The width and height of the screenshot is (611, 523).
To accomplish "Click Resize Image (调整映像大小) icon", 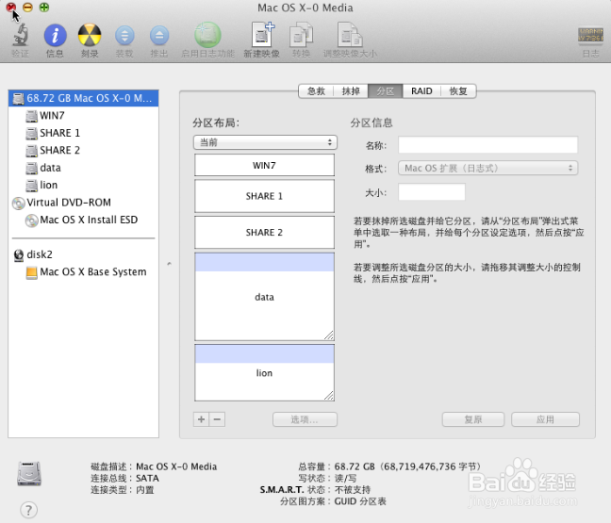I will (x=350, y=35).
